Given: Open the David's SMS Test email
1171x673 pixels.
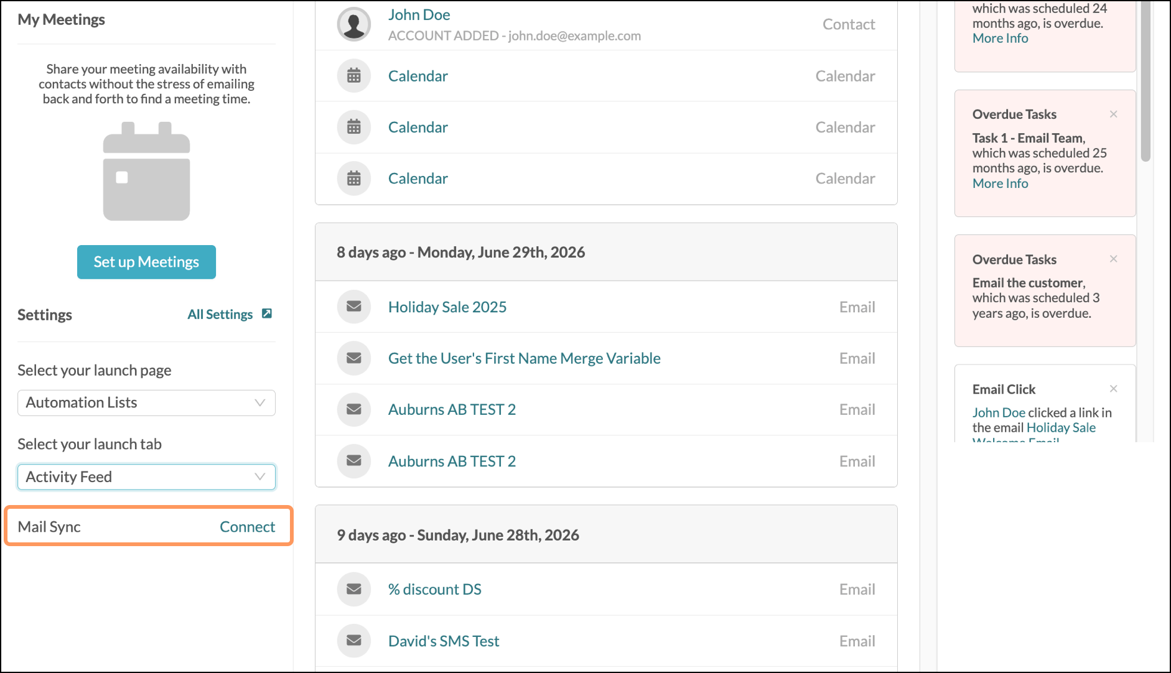Looking at the screenshot, I should click(444, 641).
